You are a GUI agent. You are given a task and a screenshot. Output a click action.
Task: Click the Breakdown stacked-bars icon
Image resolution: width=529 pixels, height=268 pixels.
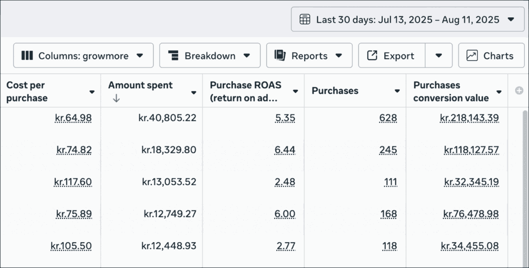pos(174,56)
